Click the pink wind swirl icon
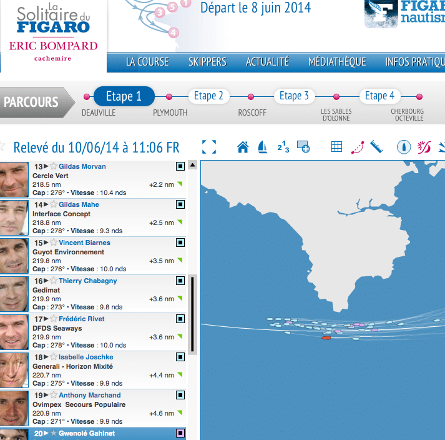 pos(424,147)
